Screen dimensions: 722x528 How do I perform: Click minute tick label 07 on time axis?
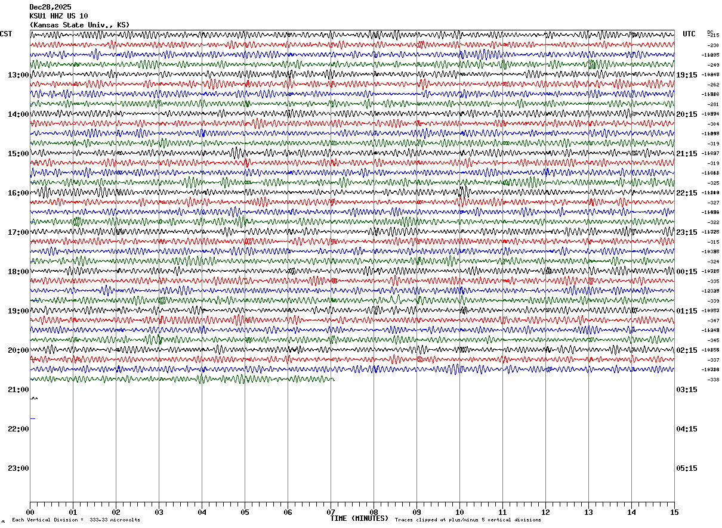pos(331,513)
